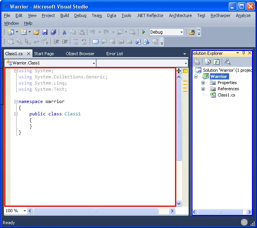Open the 100 % zoom dropdown

(25, 211)
